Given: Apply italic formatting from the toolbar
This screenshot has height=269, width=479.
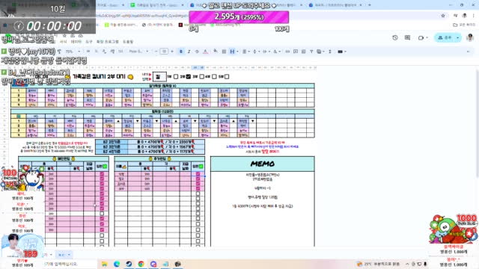Looking at the screenshot, I should [x=189, y=52].
